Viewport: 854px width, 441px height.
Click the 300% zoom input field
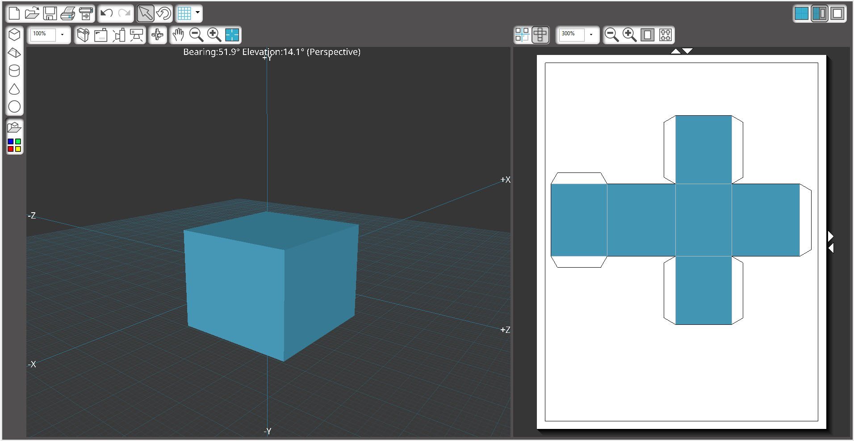pyautogui.click(x=571, y=35)
